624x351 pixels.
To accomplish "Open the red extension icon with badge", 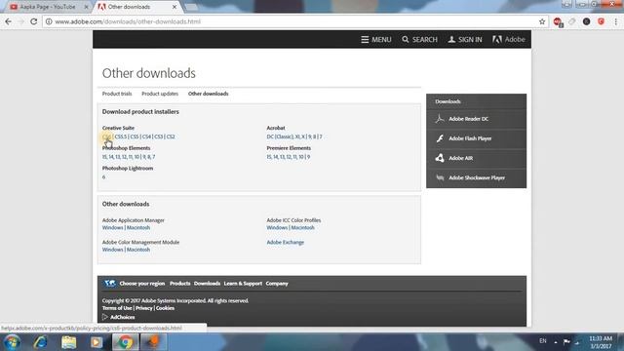I will (x=558, y=21).
